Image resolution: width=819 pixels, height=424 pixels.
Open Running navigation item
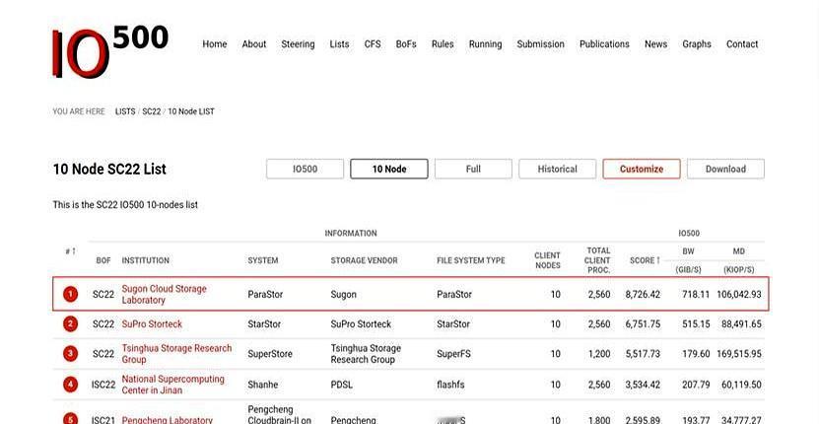click(x=485, y=44)
